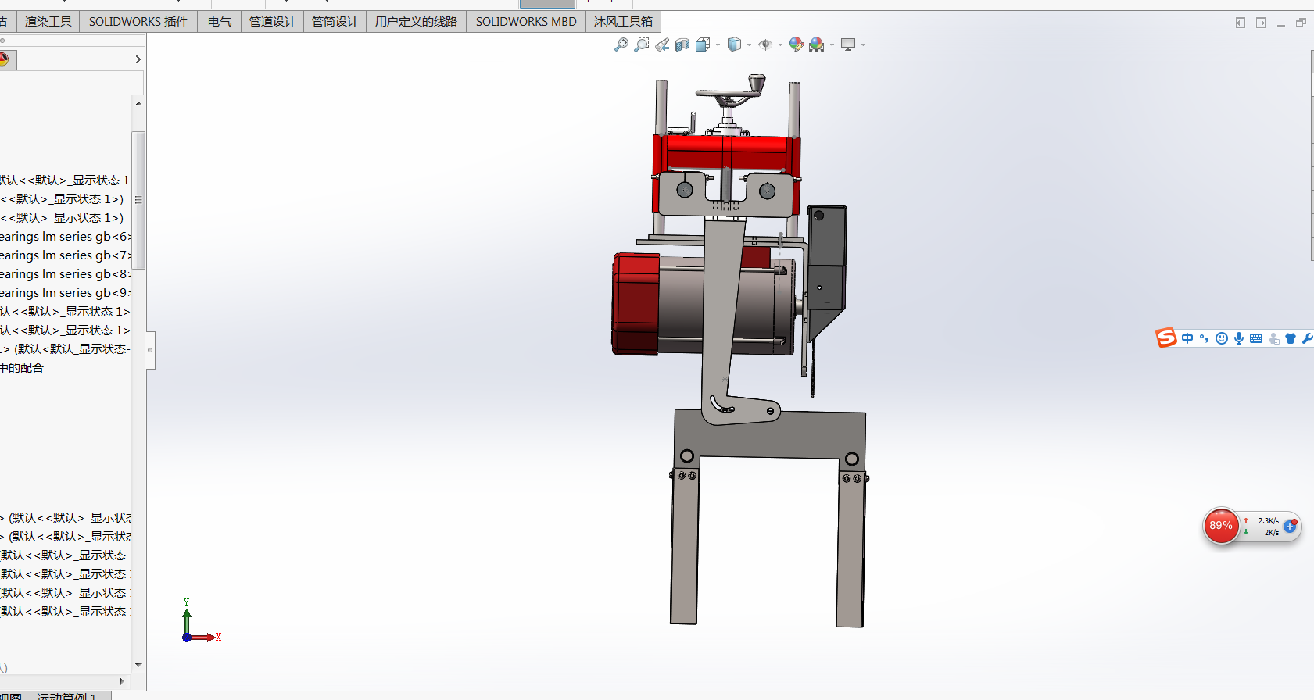Viewport: 1314px width, 700px height.
Task: Click the horizontal scroll right arrow in tree
Action: click(x=122, y=681)
